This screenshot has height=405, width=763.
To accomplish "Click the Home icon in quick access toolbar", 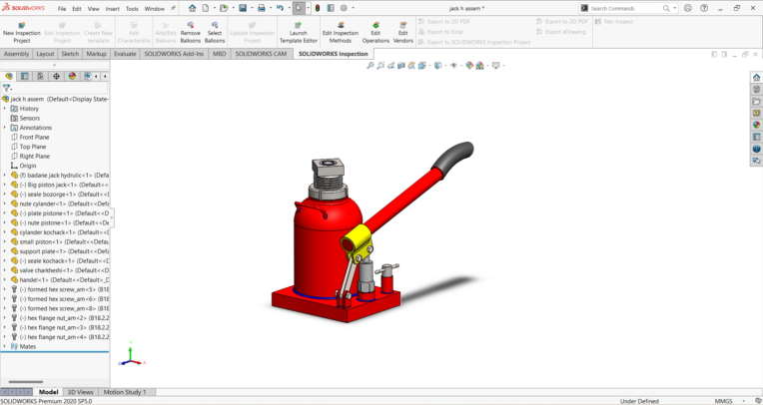I will [x=192, y=8].
